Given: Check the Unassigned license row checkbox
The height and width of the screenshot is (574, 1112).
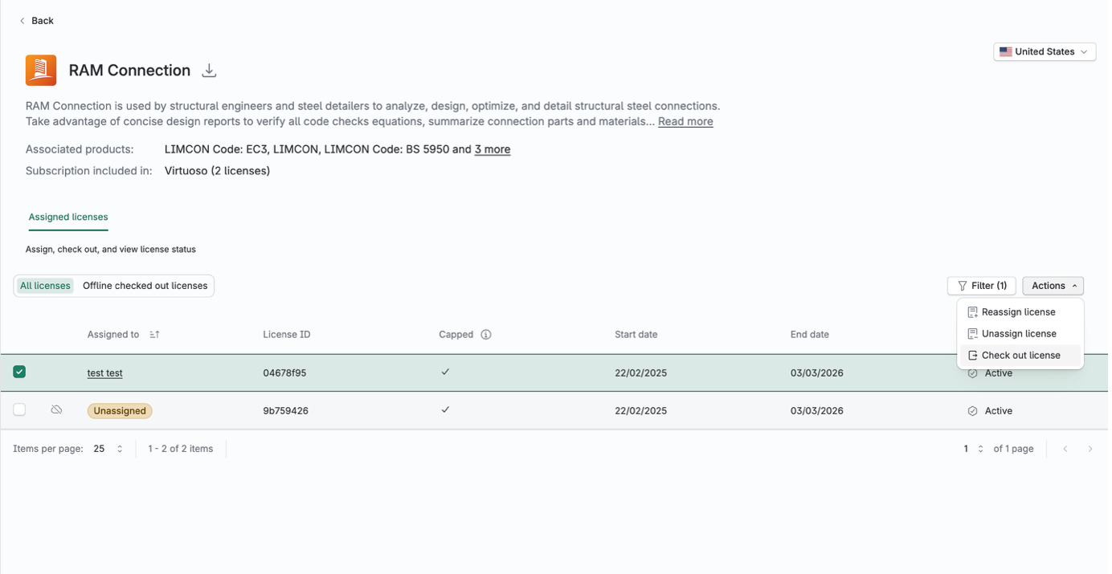Looking at the screenshot, I should point(19,410).
